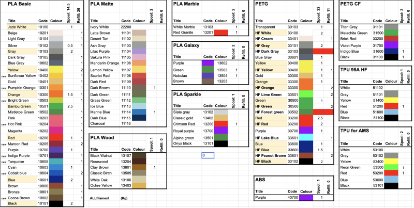
Task: Click the PETG code 33801
Action: (x=293, y=155)
